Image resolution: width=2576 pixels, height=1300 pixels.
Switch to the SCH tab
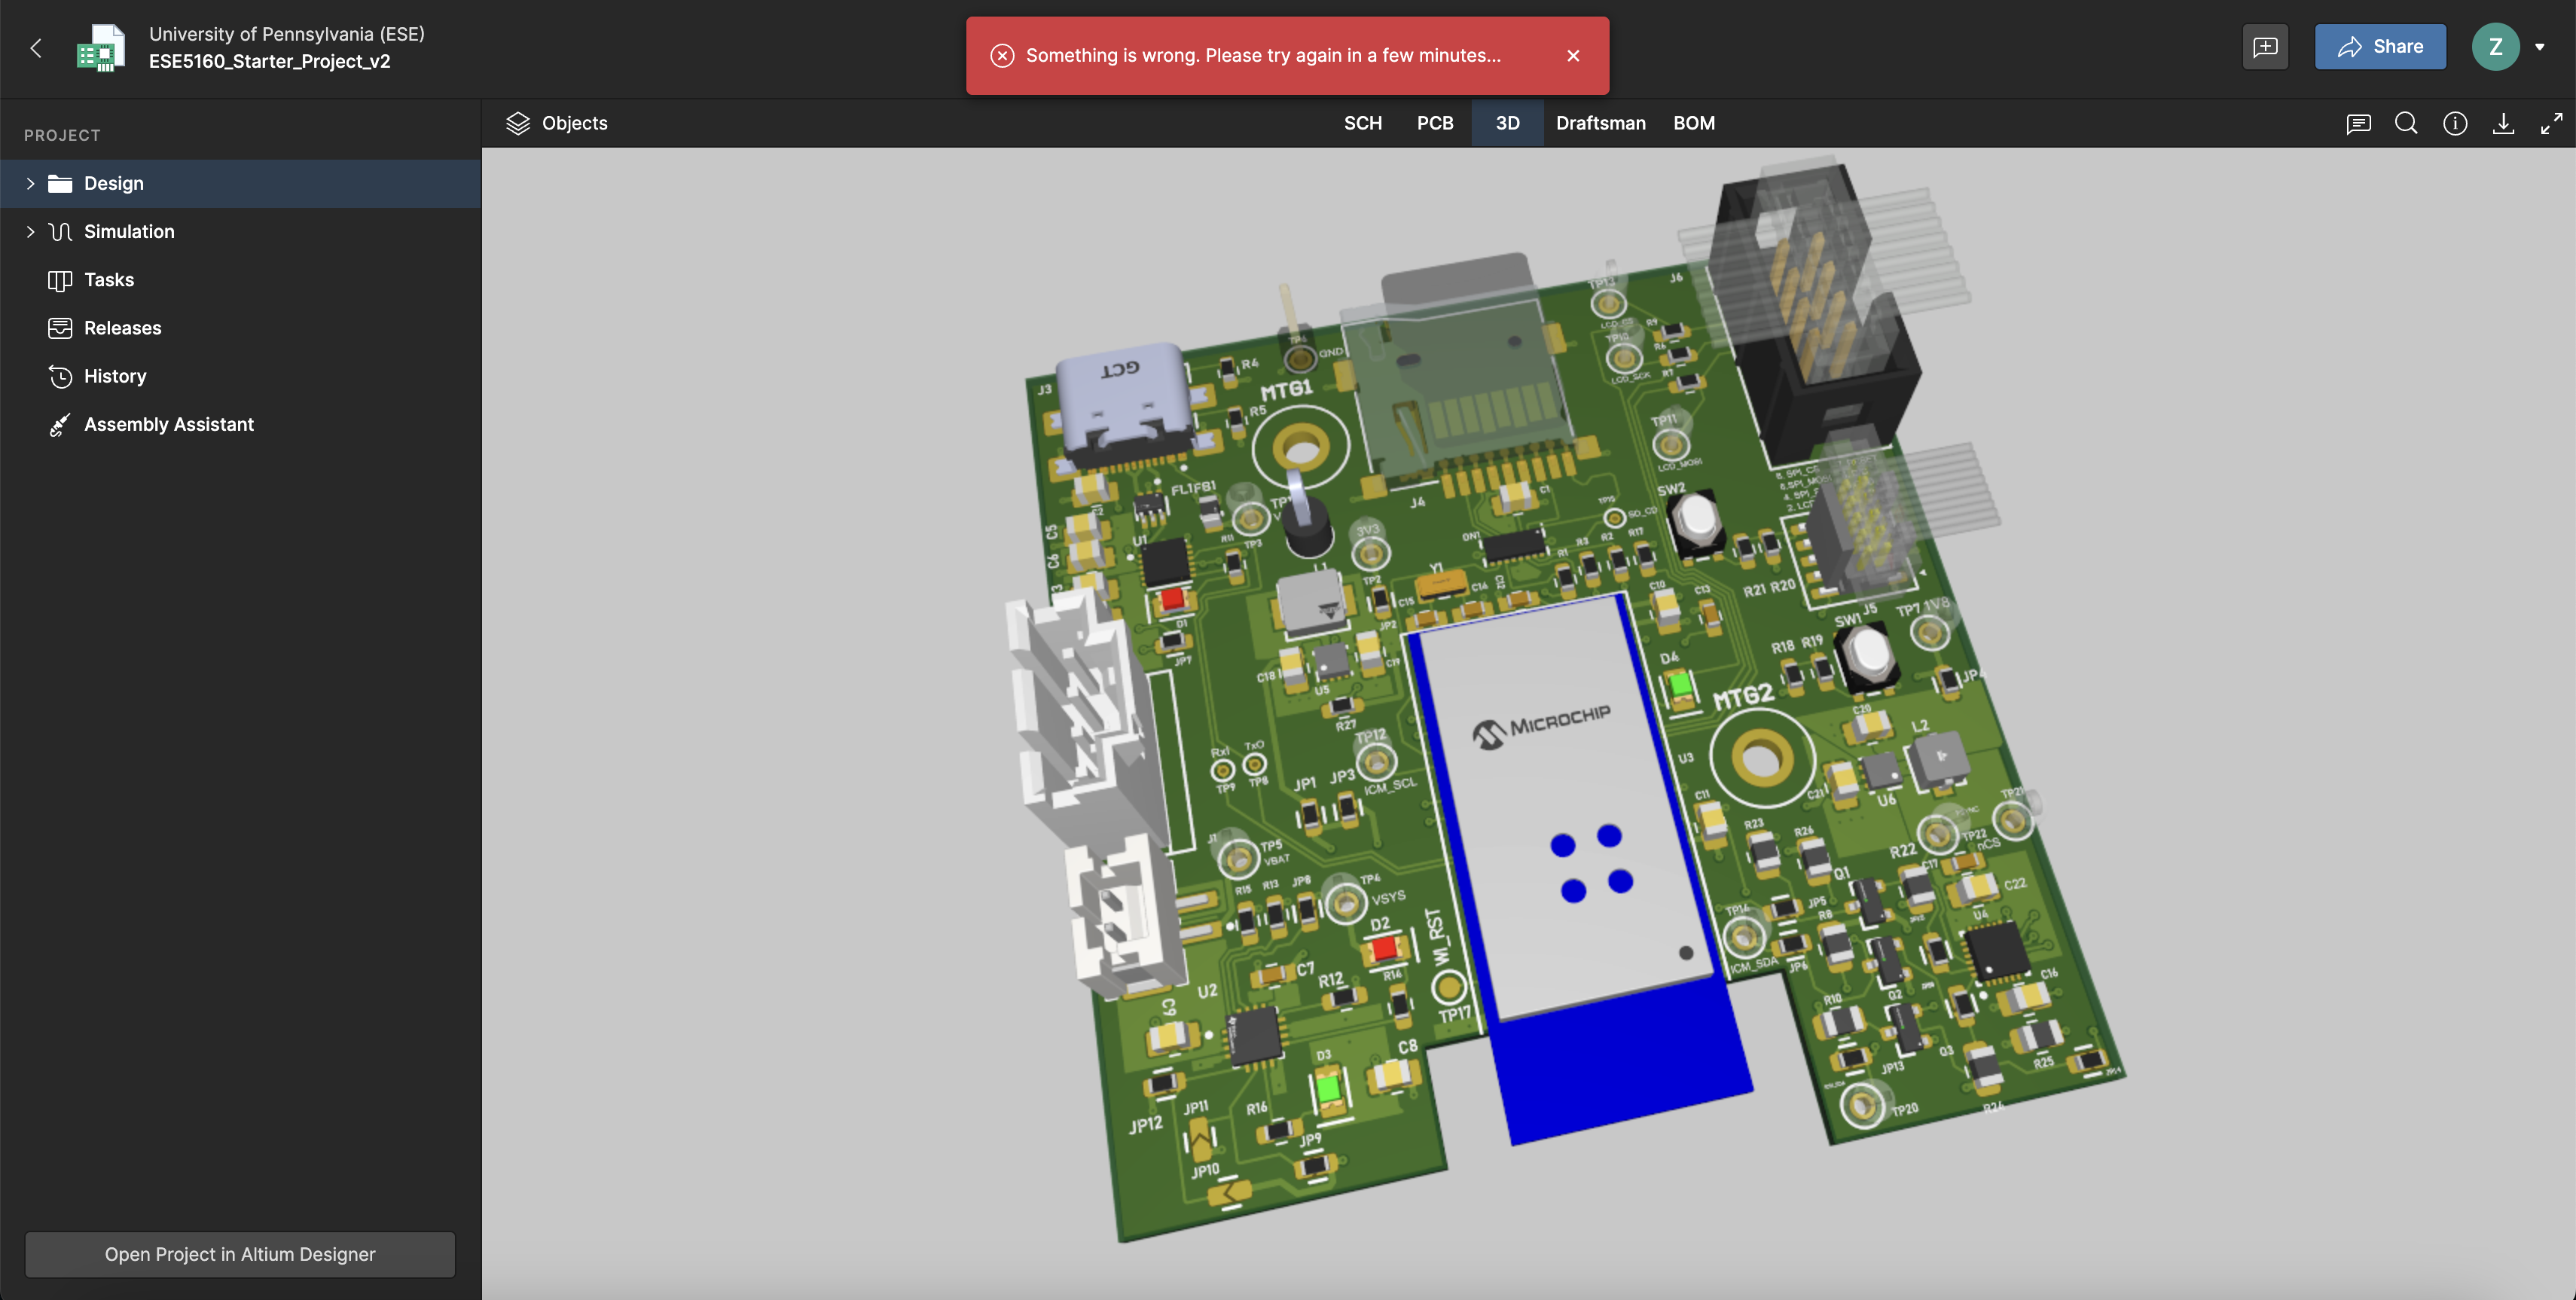[1362, 123]
